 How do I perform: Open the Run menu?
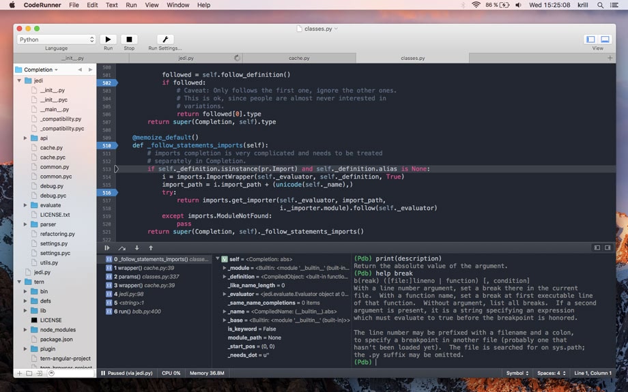[x=131, y=5]
